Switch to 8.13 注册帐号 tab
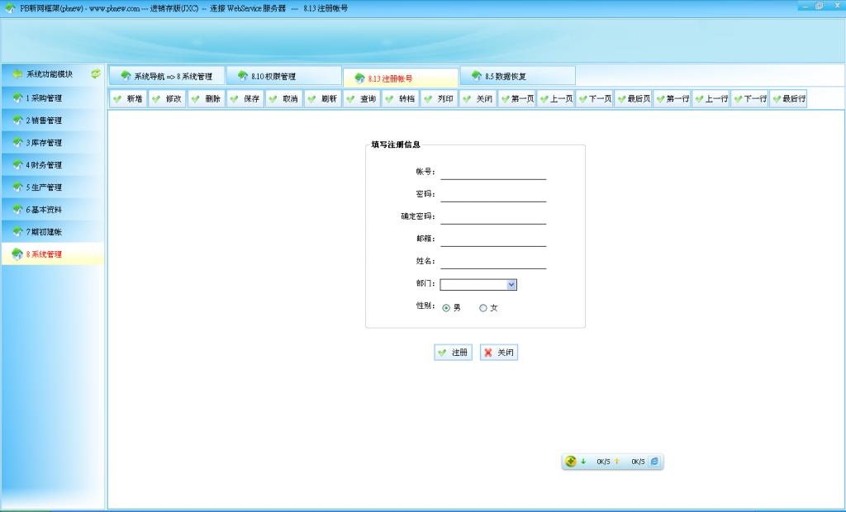The image size is (846, 512). click(x=401, y=78)
